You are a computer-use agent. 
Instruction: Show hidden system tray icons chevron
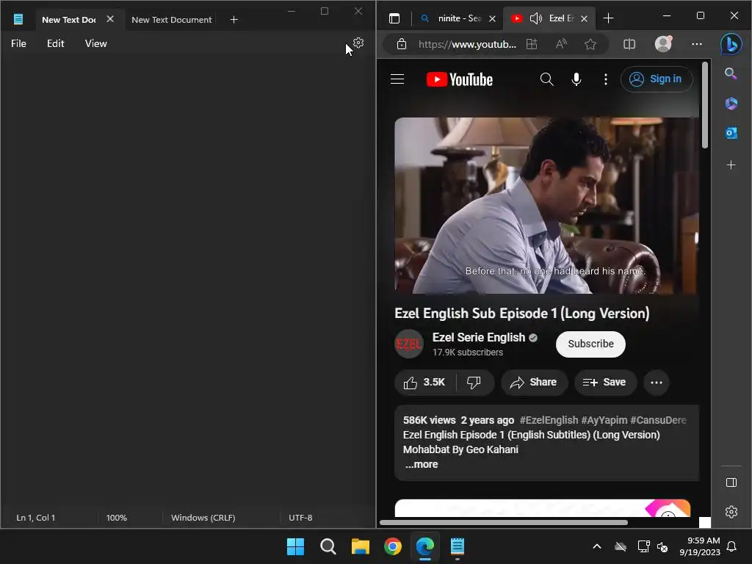tap(597, 546)
